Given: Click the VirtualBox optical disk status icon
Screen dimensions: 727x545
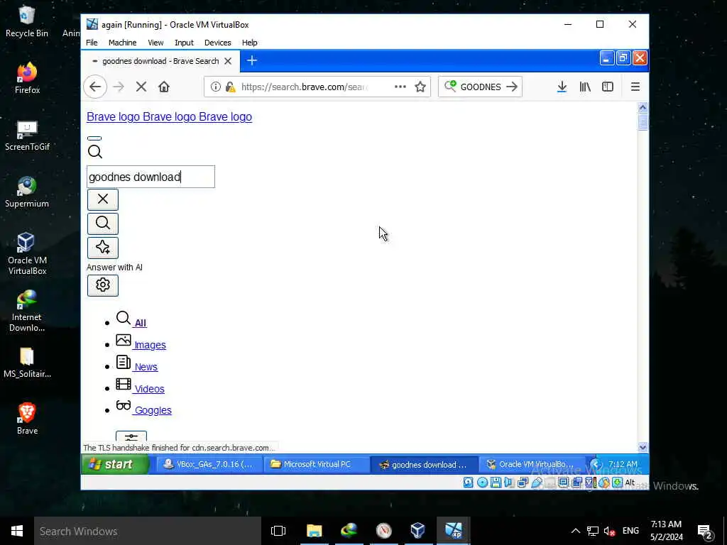Looking at the screenshot, I should coord(482,483).
